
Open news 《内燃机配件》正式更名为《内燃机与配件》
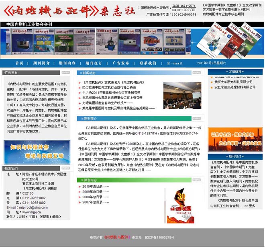[x=113, y=82]
